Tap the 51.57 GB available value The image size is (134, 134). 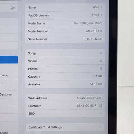[x=96, y=84]
